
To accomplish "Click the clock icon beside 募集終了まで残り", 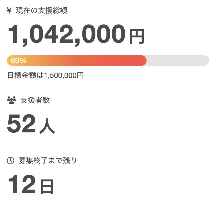I will pos(10,161).
